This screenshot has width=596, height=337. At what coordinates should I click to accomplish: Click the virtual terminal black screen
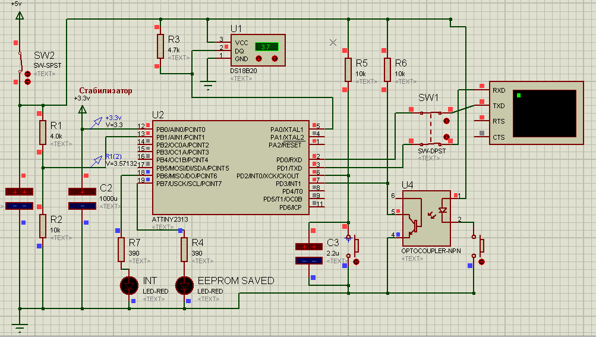click(x=544, y=114)
